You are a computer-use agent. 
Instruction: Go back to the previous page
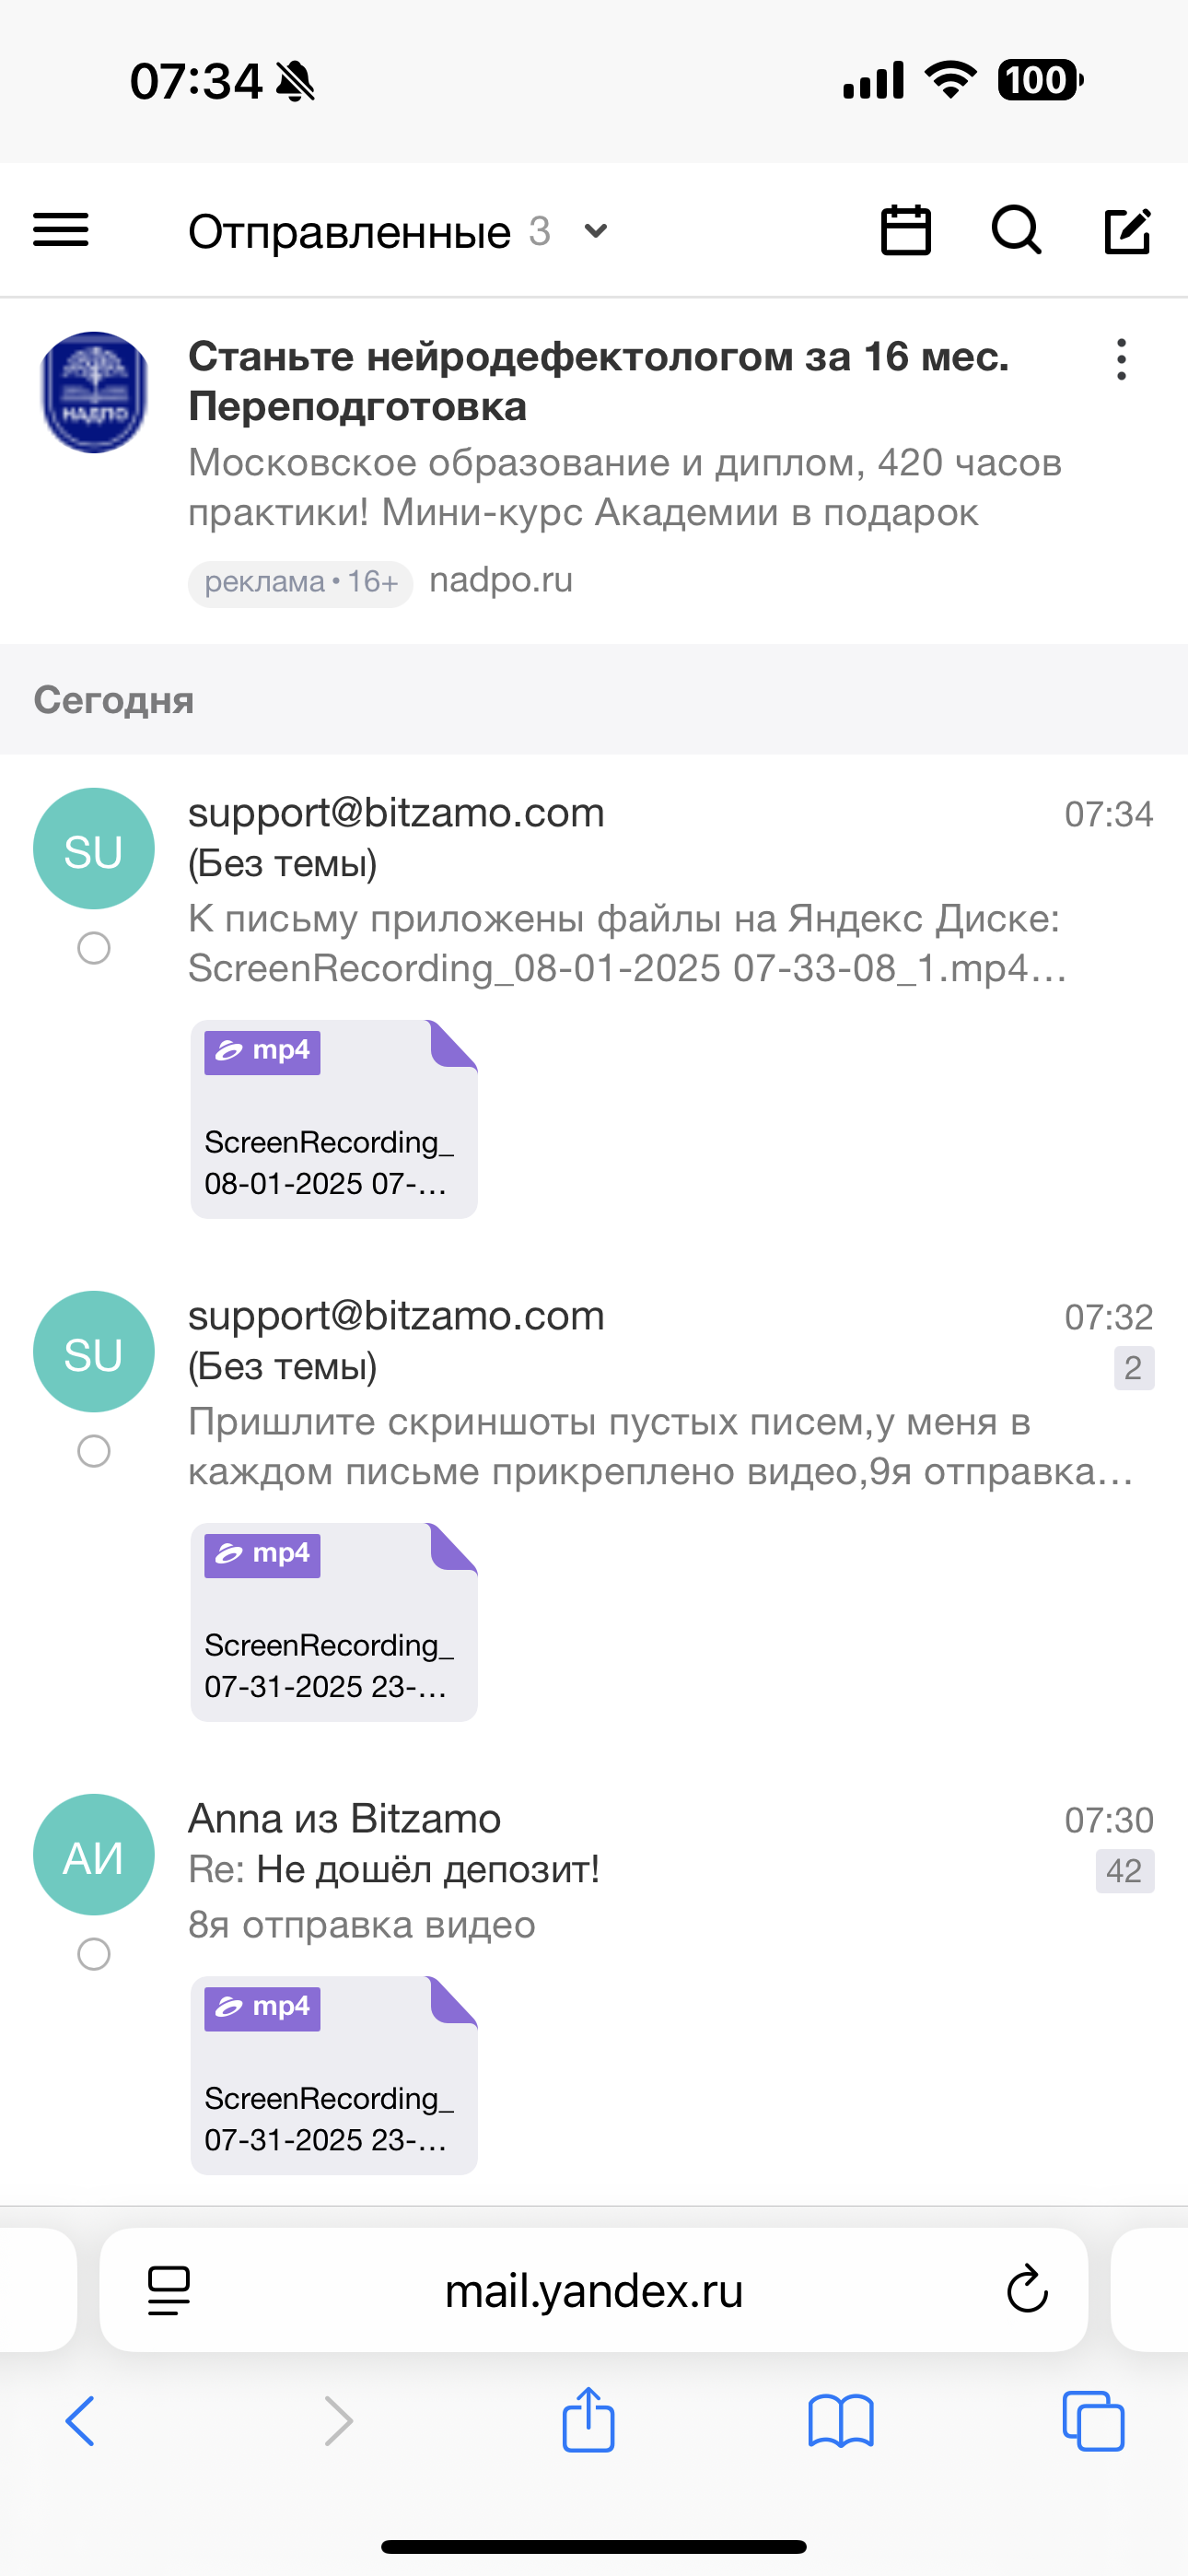[x=80, y=2421]
